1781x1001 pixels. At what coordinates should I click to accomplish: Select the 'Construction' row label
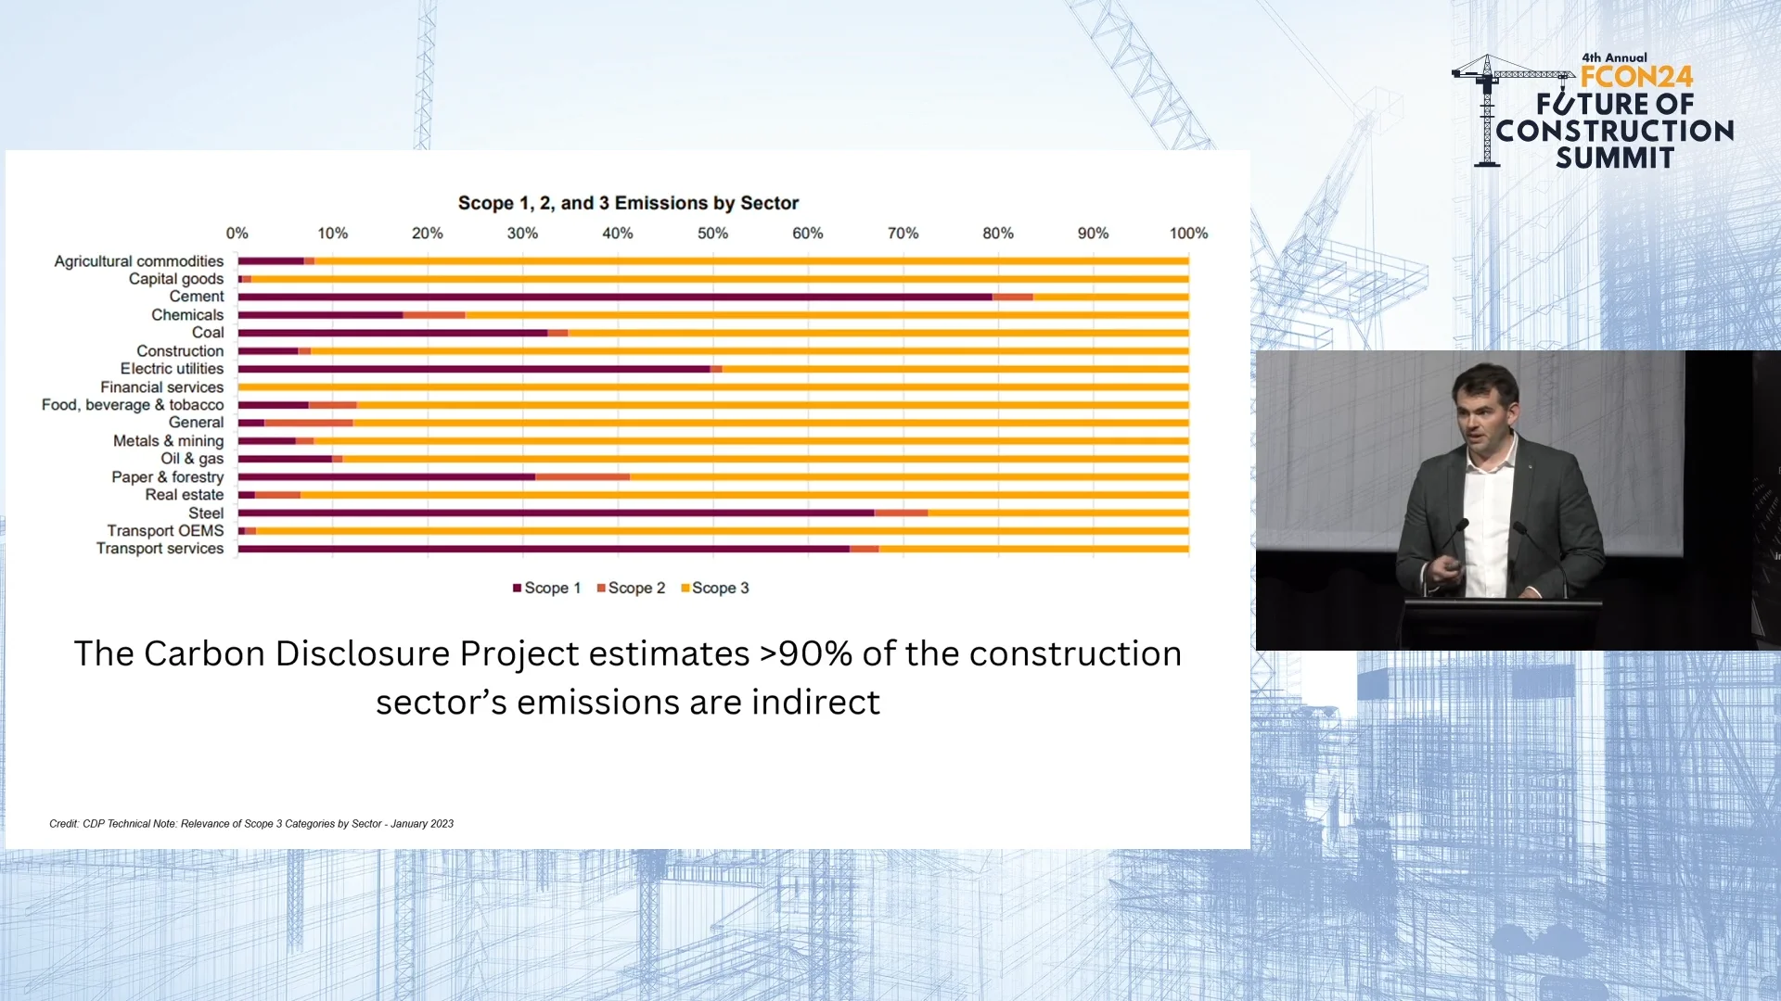(x=180, y=351)
